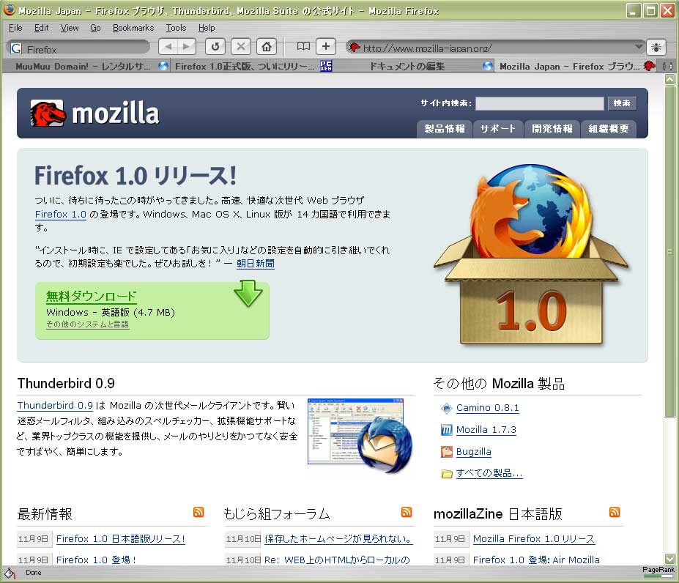Open the Go menu
The image size is (679, 583).
95,28
